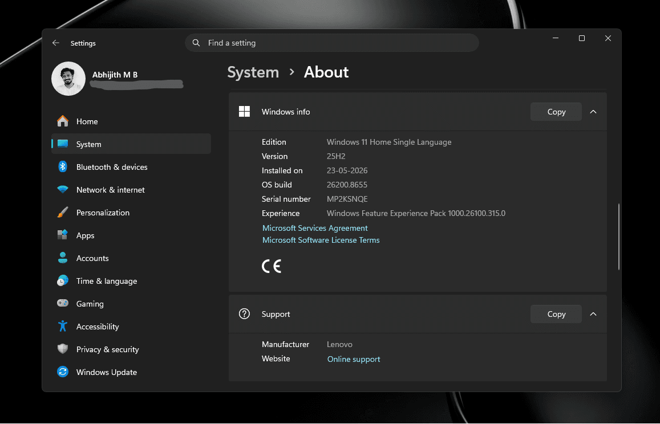
Task: Click the back arrow in Settings
Action: click(x=55, y=43)
